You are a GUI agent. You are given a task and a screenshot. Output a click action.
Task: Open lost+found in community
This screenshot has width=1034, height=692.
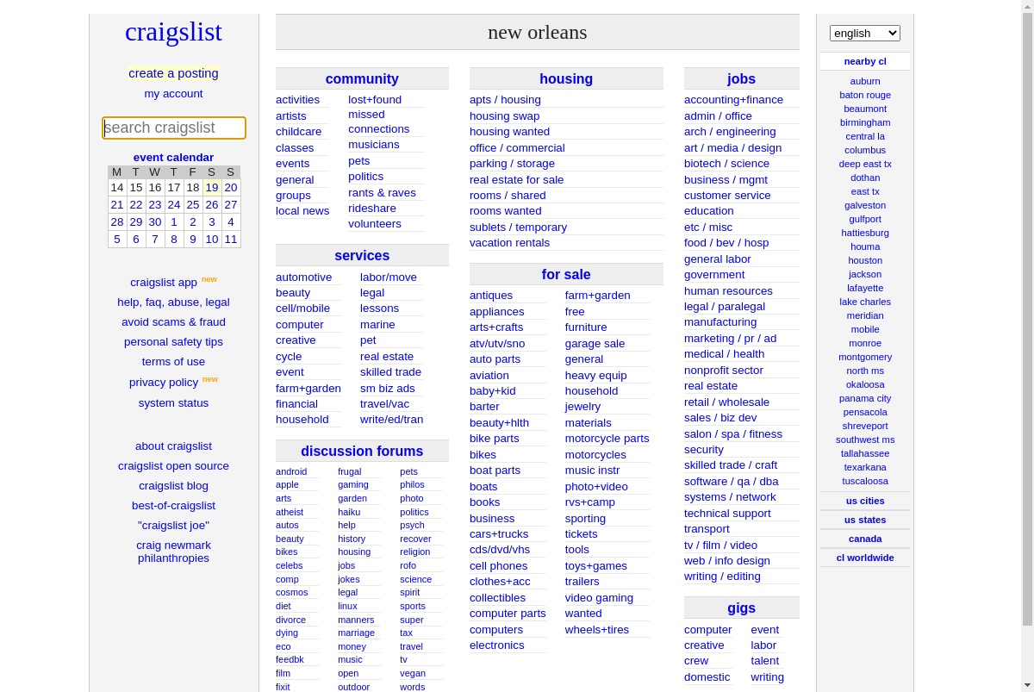375,100
